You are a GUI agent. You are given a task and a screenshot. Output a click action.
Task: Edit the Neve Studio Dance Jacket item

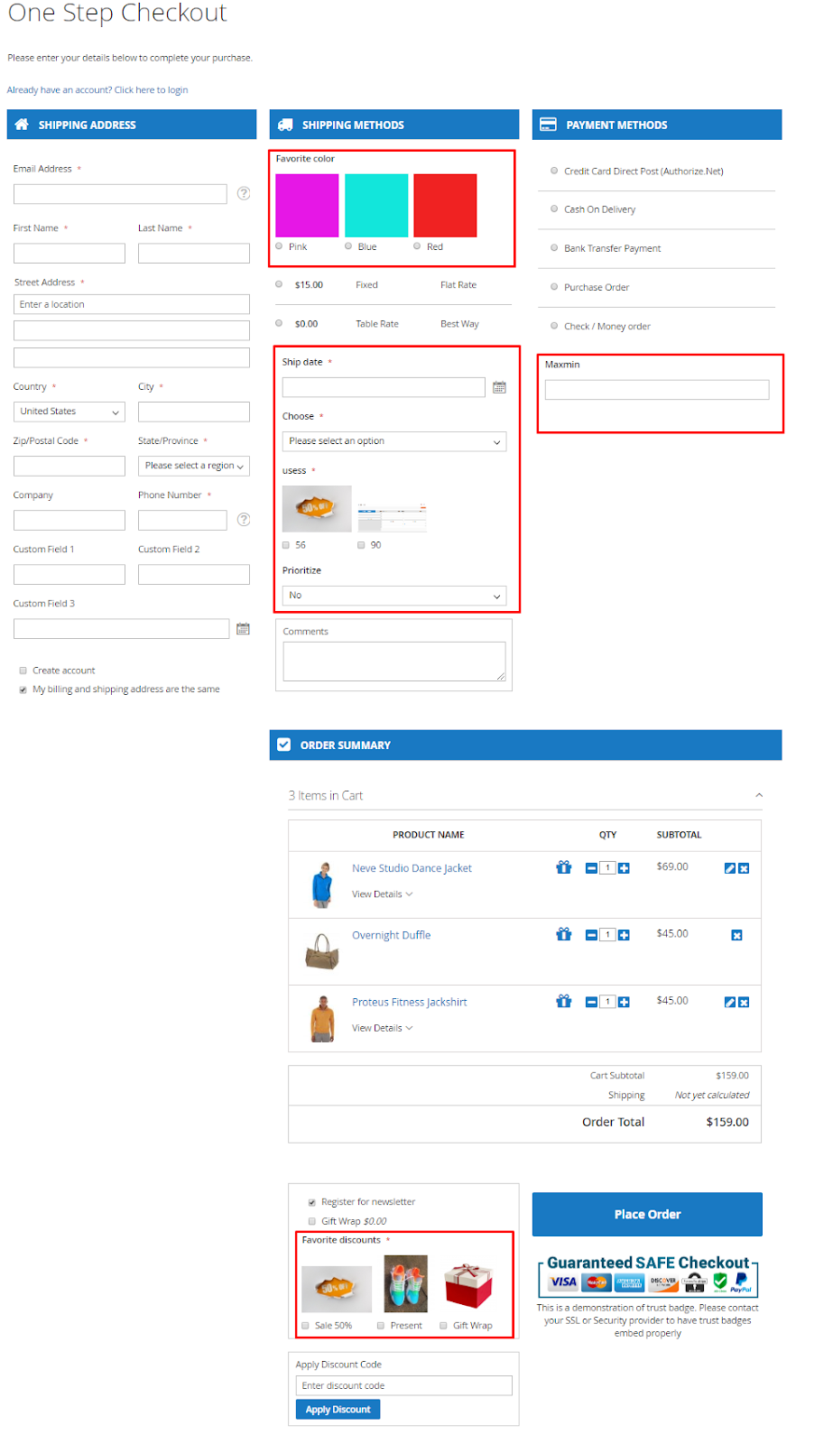(x=729, y=868)
